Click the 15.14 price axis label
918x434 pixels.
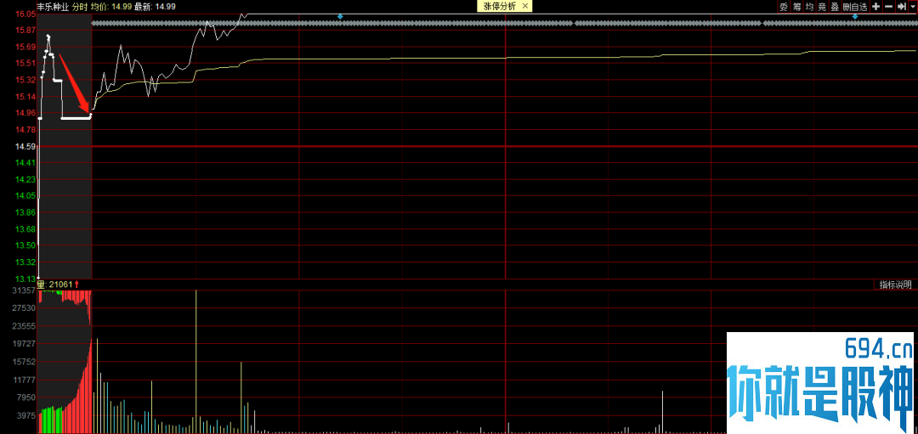[27, 97]
